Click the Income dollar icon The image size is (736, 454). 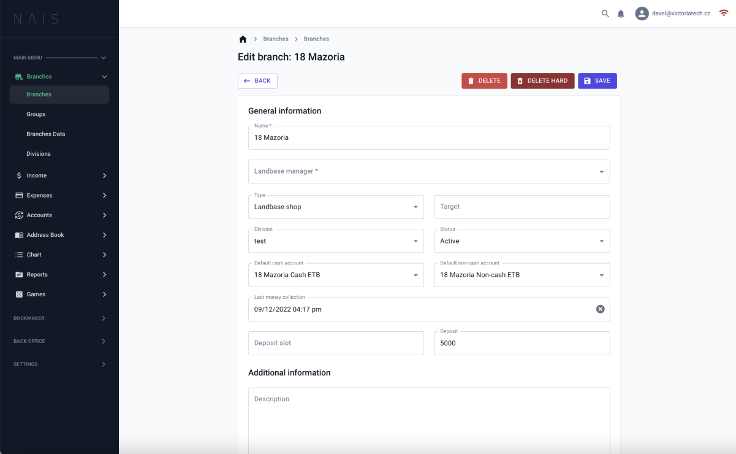coord(19,175)
